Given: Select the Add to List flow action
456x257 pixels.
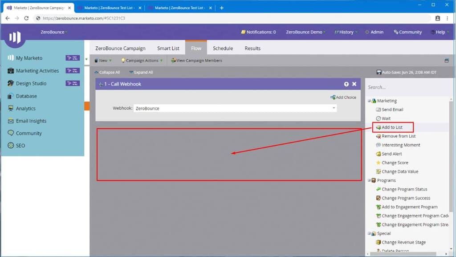Looking at the screenshot, I should pos(392,127).
